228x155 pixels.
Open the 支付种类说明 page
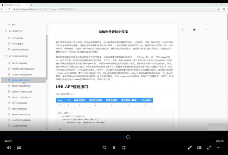(17, 38)
